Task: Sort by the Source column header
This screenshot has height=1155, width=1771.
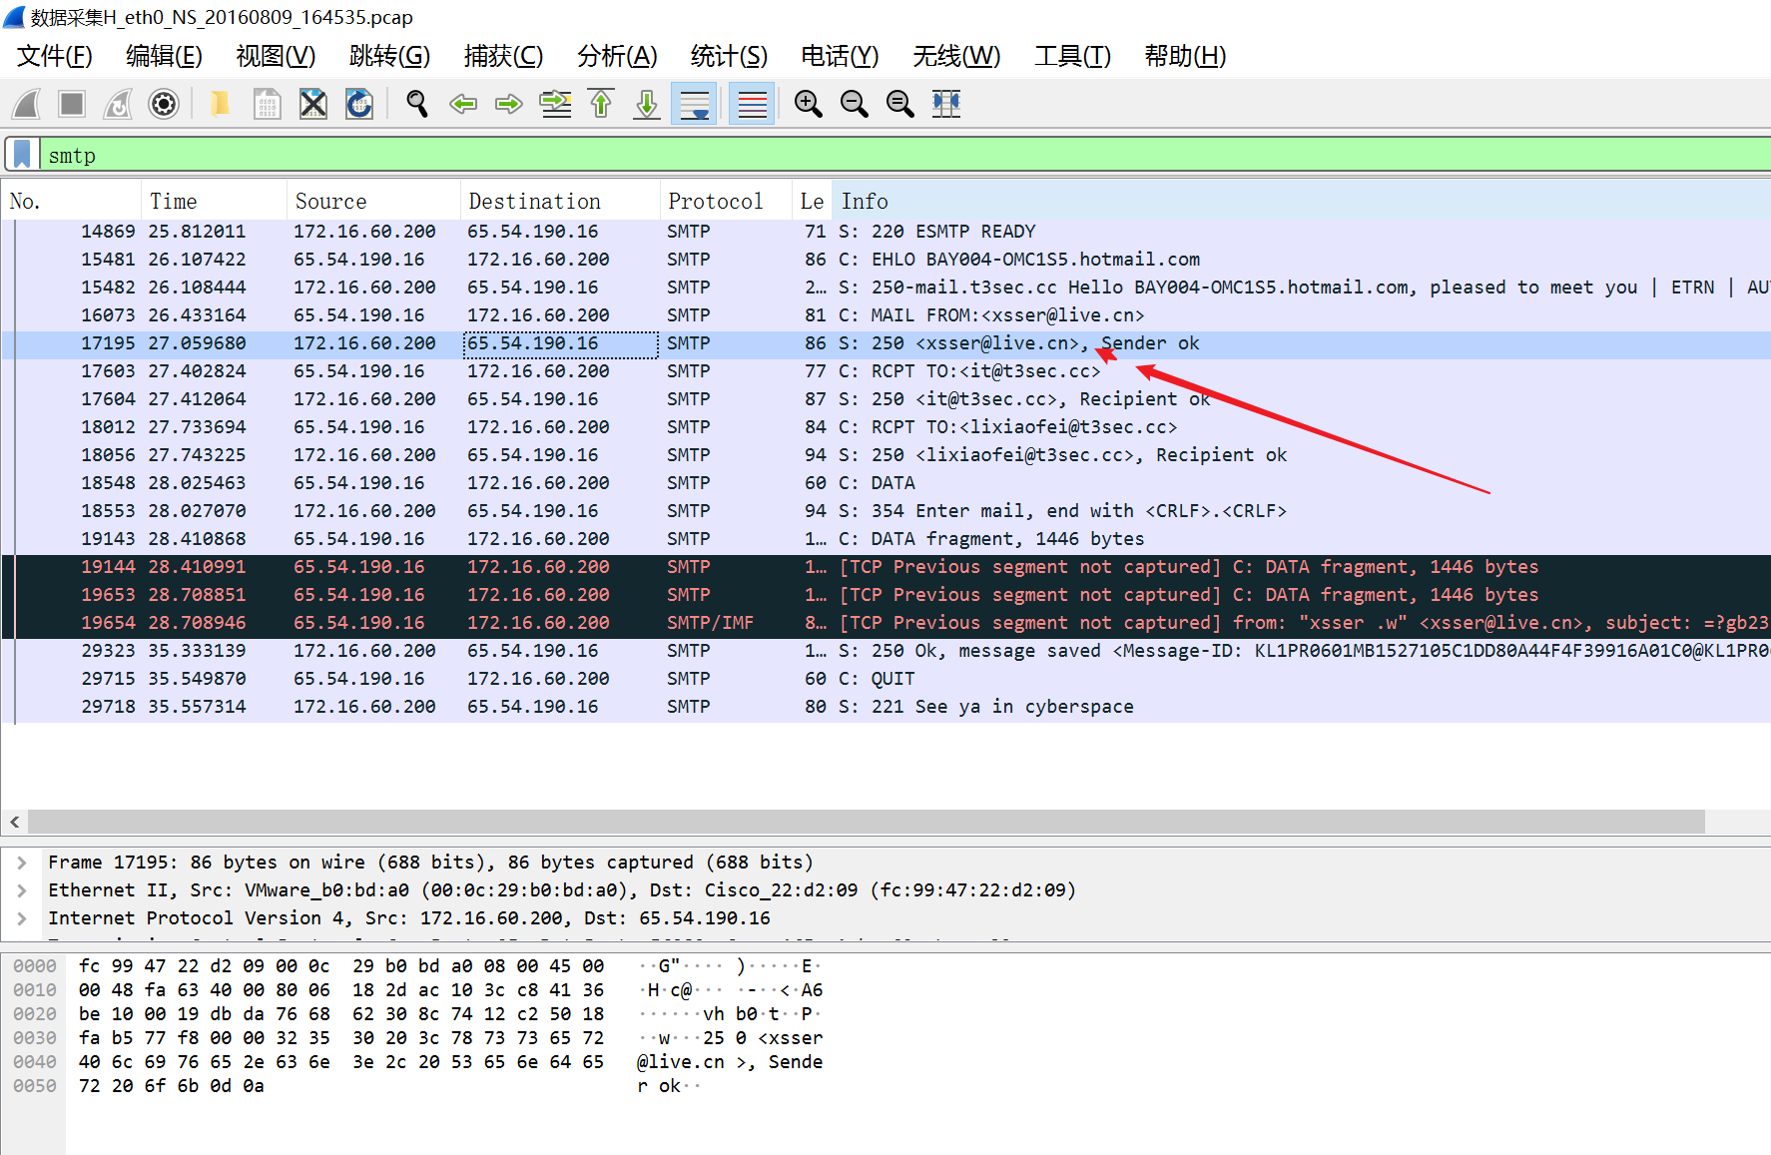Action: [x=373, y=202]
